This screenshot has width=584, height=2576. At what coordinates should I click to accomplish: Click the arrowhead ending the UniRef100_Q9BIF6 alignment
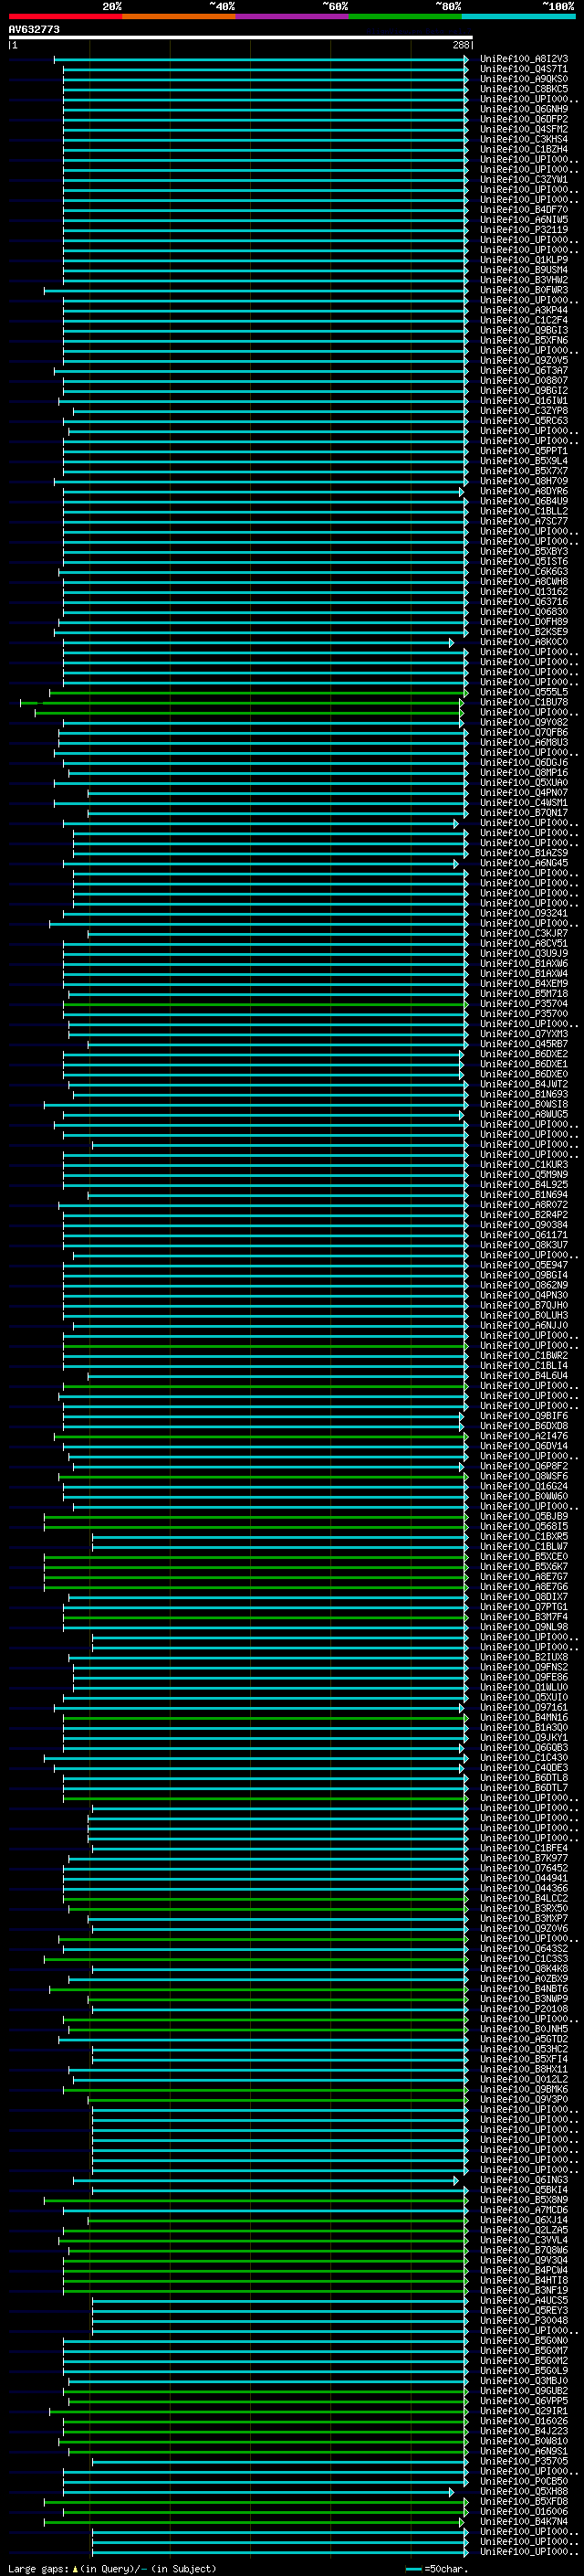(x=461, y=1416)
